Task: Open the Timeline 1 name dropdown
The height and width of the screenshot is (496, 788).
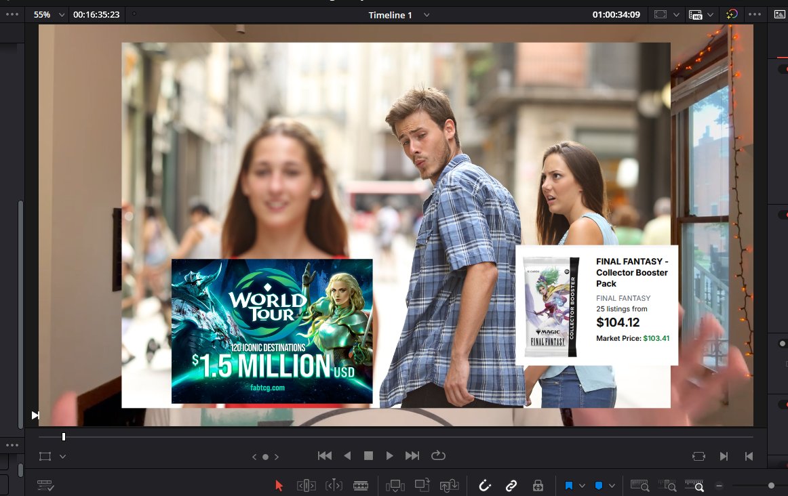Action: coord(427,15)
